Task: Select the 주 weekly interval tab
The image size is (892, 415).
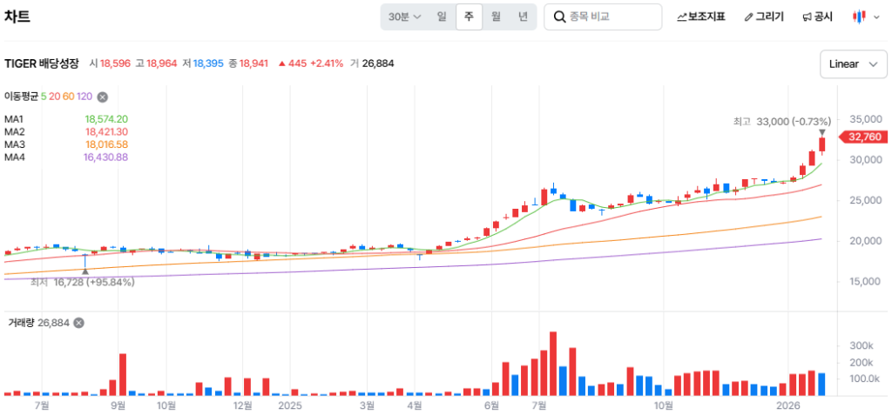Action: pos(469,17)
